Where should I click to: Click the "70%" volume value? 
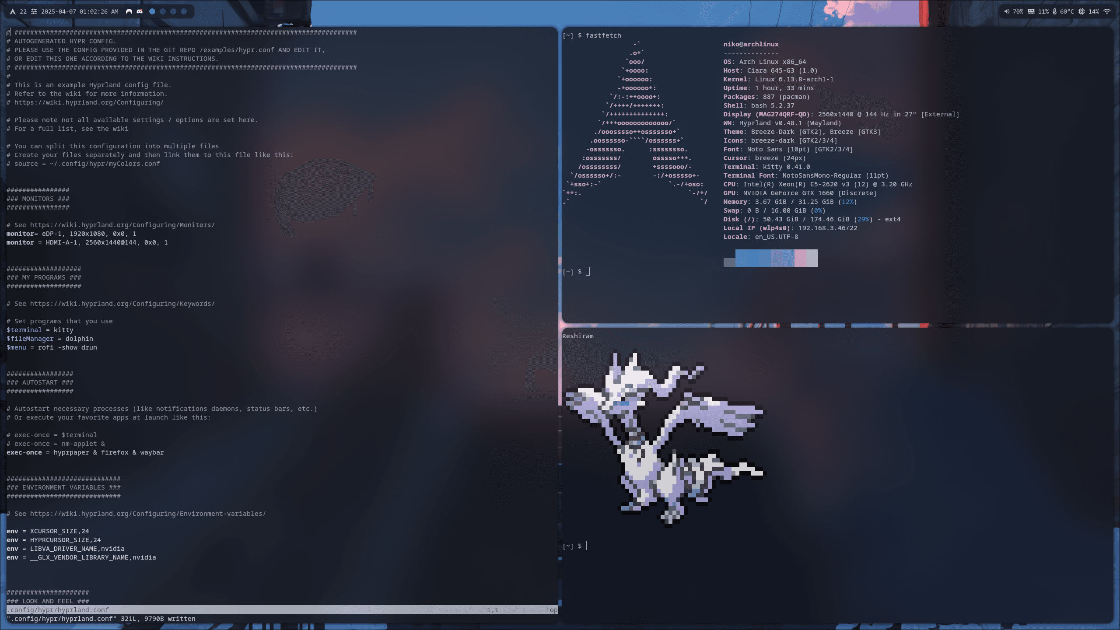(x=1018, y=12)
